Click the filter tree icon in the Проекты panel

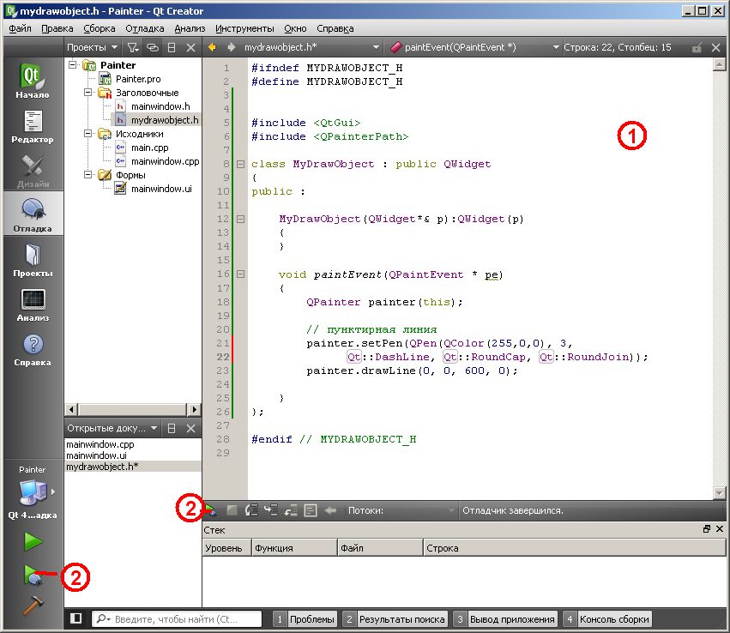(133, 47)
